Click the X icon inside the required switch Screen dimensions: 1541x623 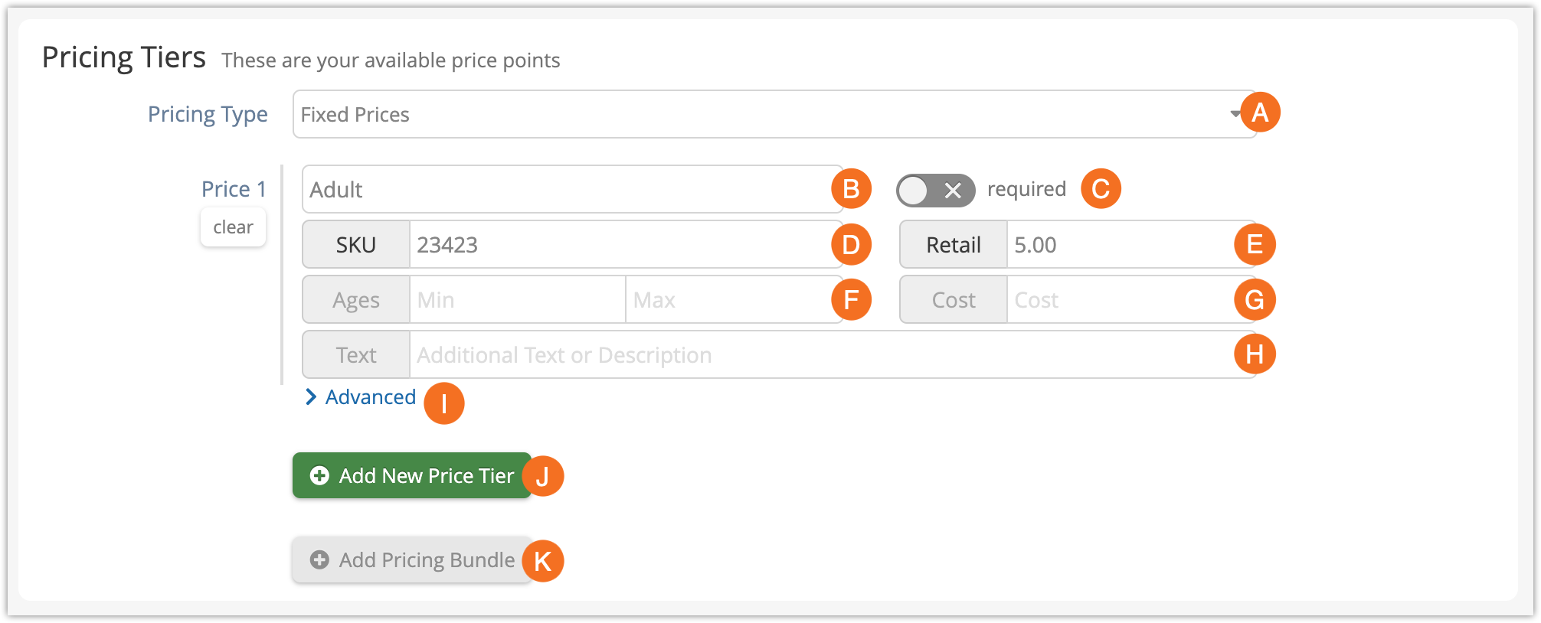[x=953, y=190]
